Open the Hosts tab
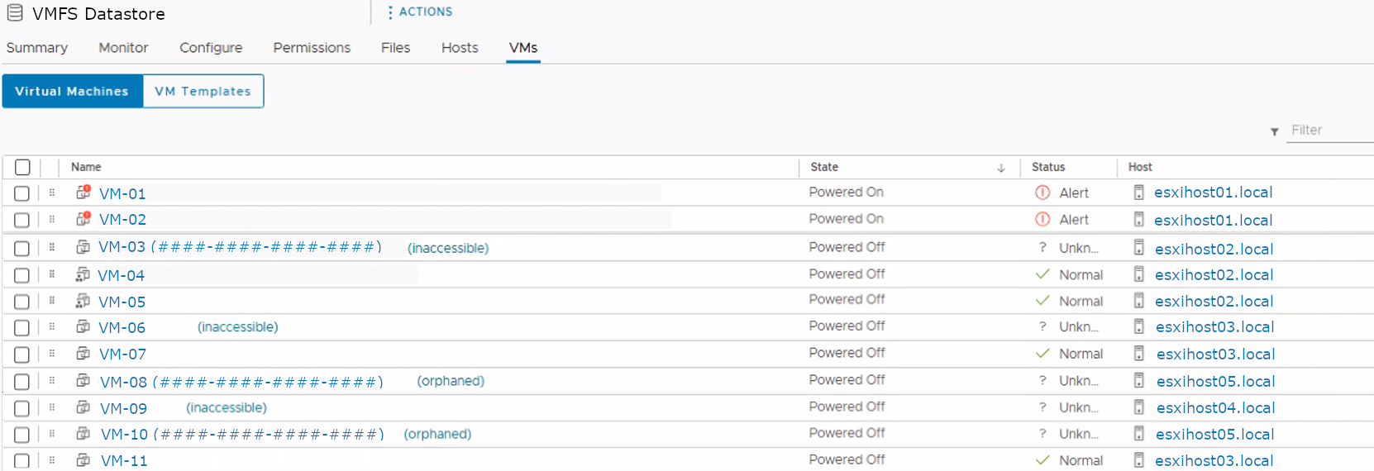1374x471 pixels. (x=460, y=48)
